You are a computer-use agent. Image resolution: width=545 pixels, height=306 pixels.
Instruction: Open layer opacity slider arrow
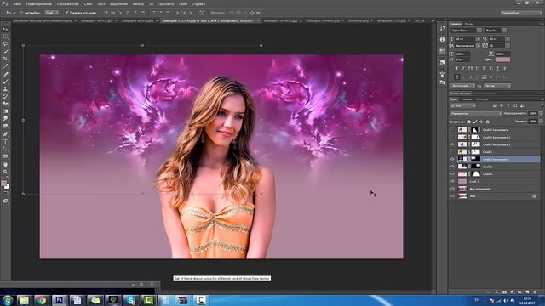pyautogui.click(x=541, y=113)
